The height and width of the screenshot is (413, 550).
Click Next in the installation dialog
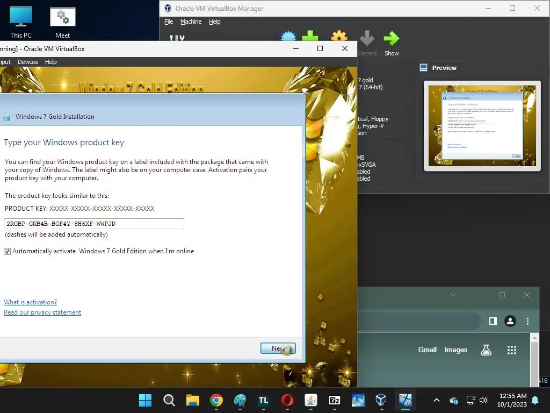click(278, 348)
